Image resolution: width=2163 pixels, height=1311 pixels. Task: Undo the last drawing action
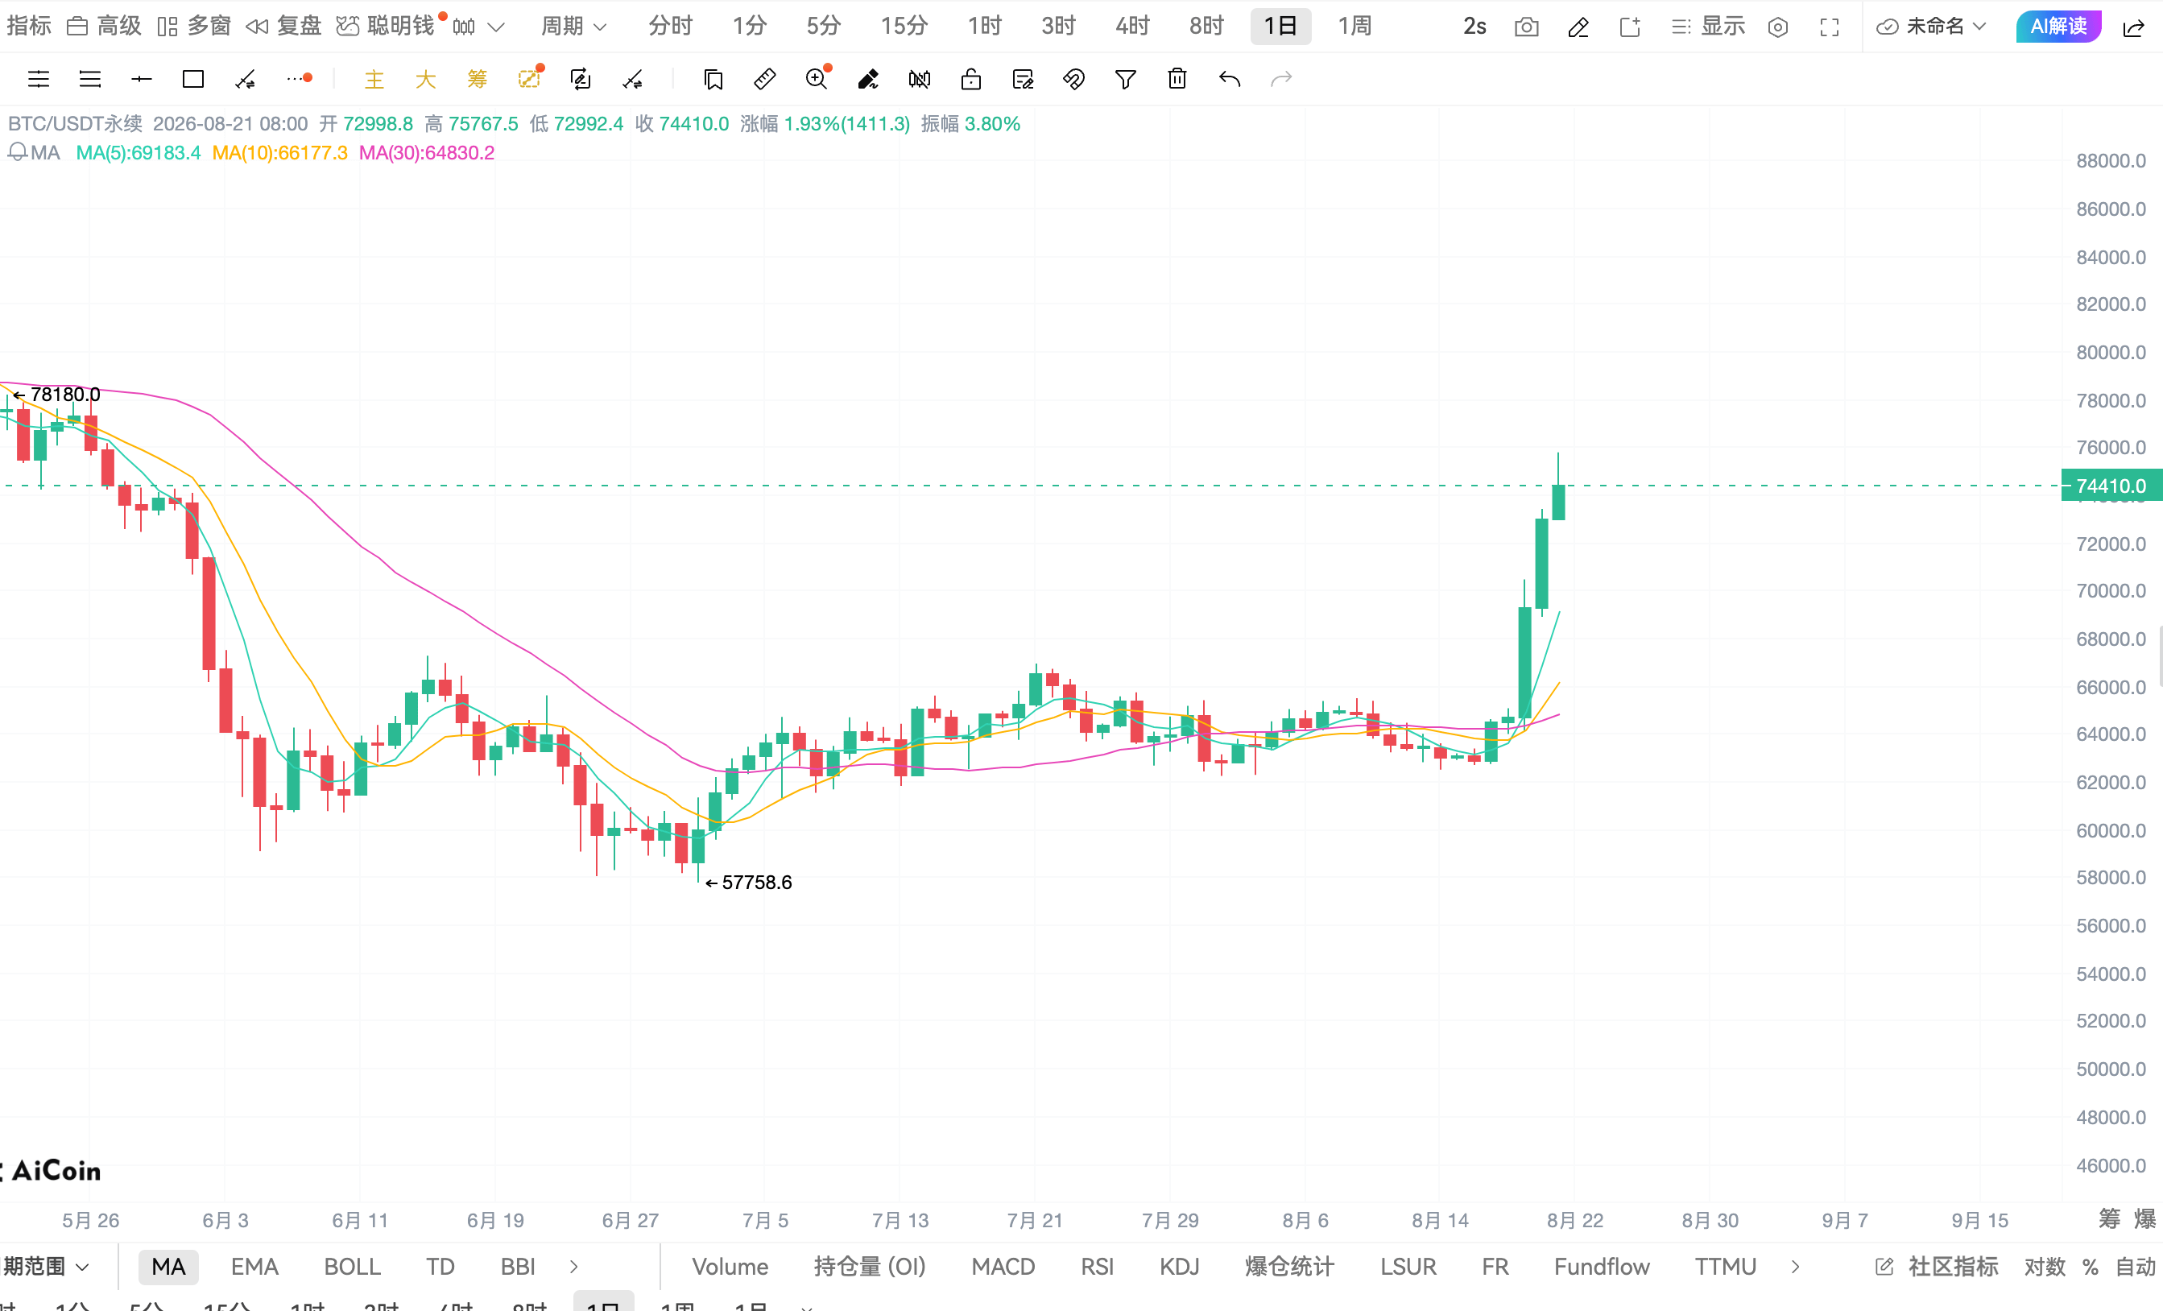[x=1230, y=80]
